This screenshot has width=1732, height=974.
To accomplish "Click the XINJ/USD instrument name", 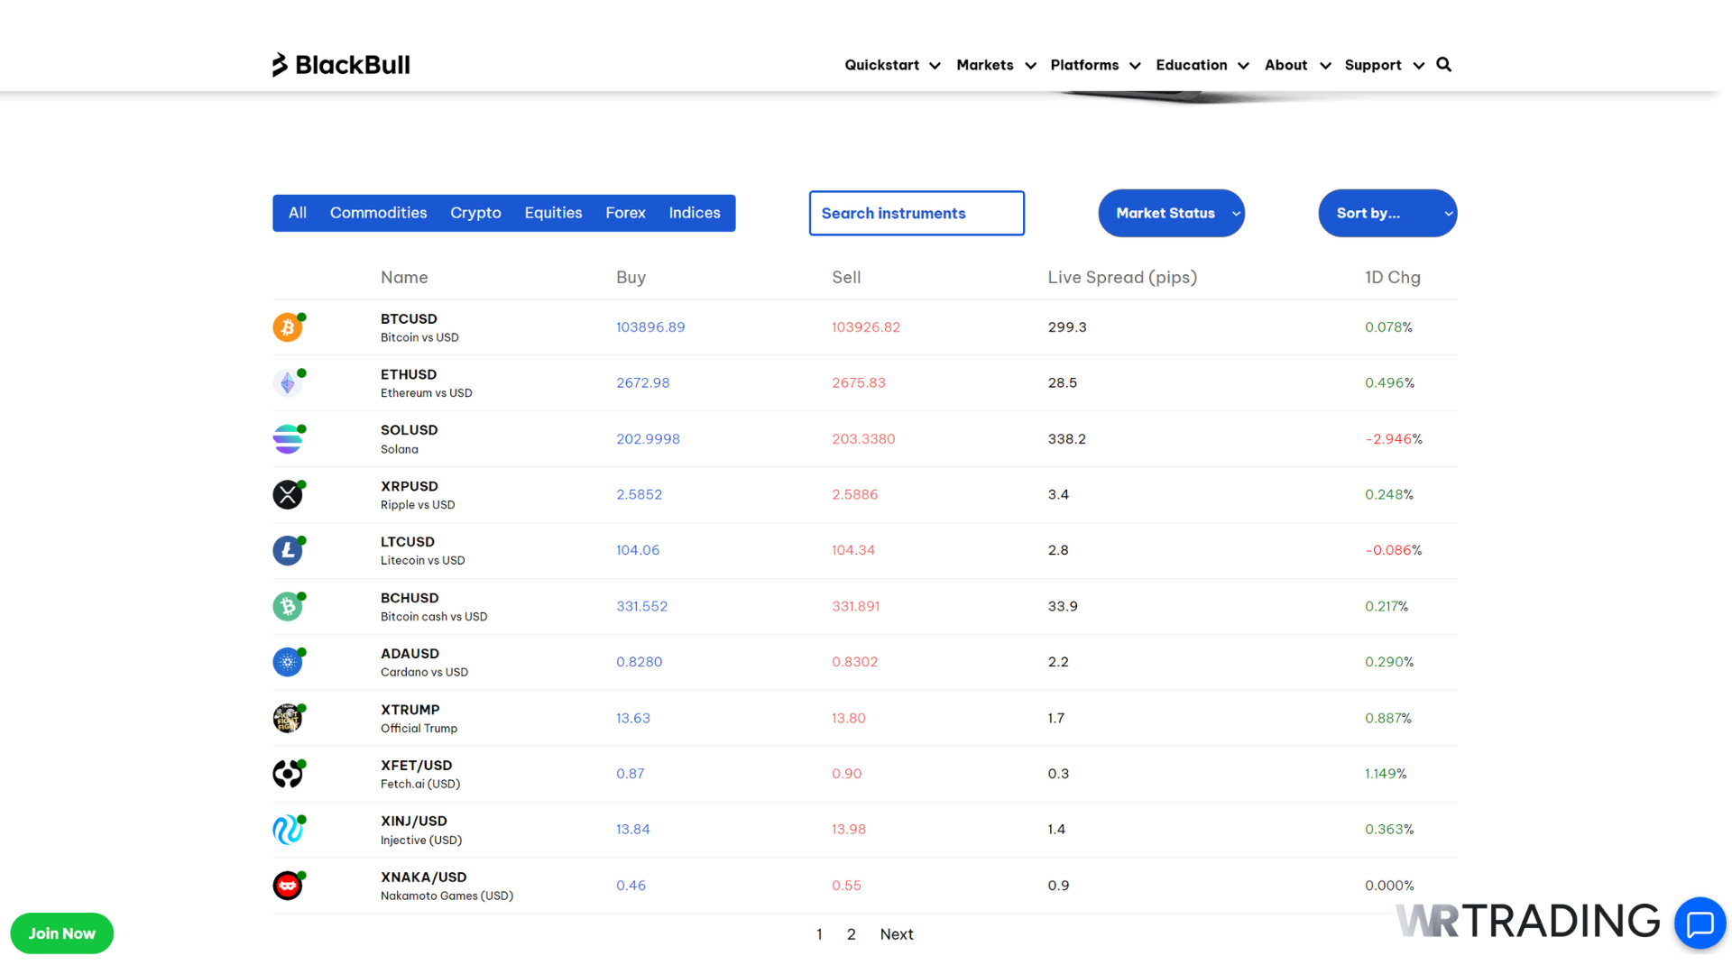I will click(414, 822).
